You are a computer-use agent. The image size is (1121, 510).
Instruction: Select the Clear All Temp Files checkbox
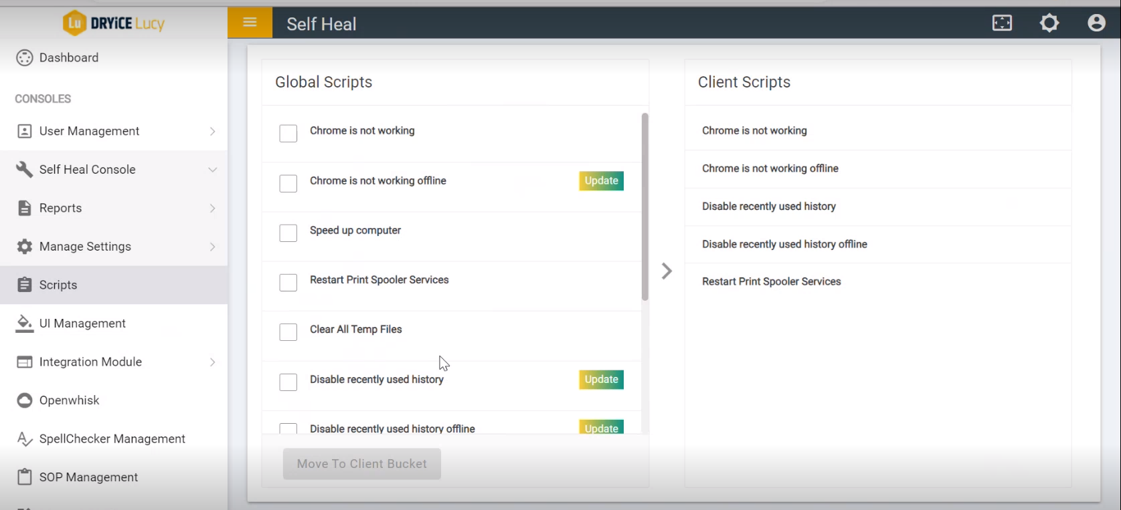coord(288,332)
